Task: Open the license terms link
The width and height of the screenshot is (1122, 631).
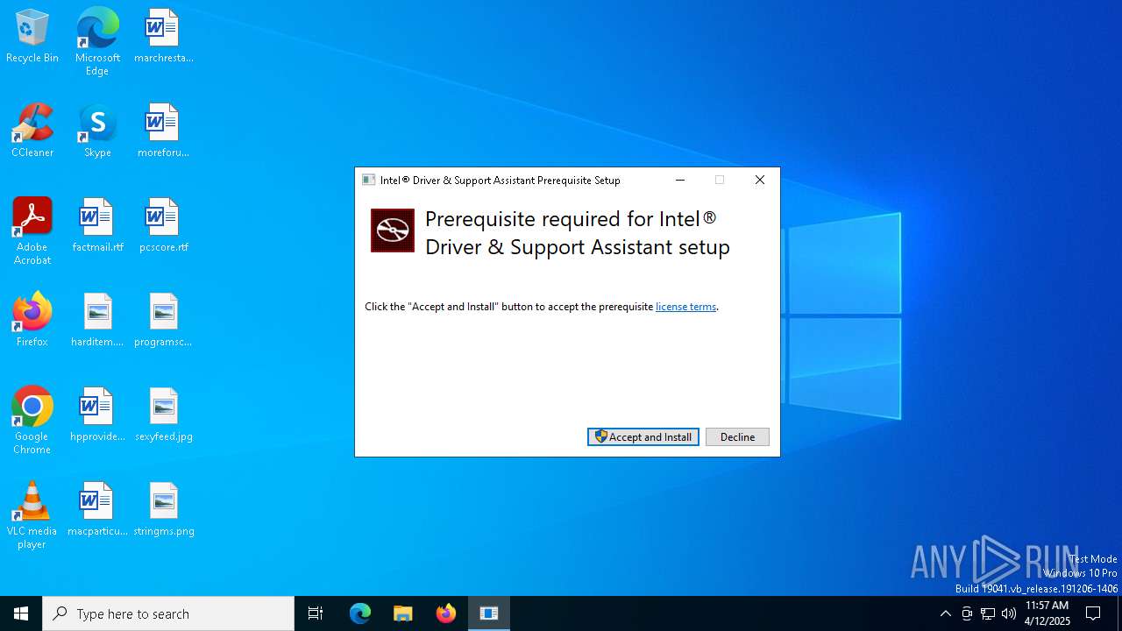Action: click(686, 307)
